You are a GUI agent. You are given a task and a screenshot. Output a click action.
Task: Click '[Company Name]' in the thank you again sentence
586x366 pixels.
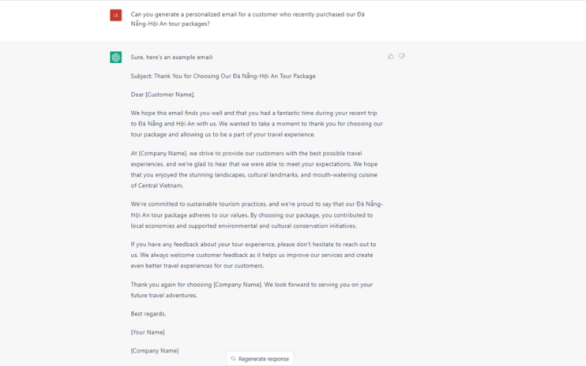237,285
